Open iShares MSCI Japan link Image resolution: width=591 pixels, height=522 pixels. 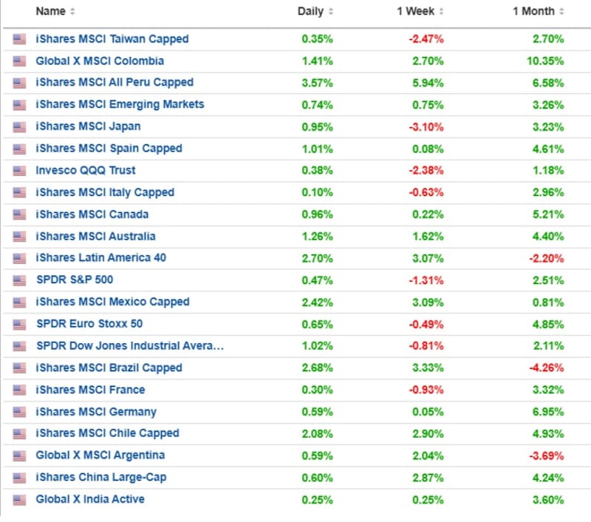pyautogui.click(x=88, y=126)
